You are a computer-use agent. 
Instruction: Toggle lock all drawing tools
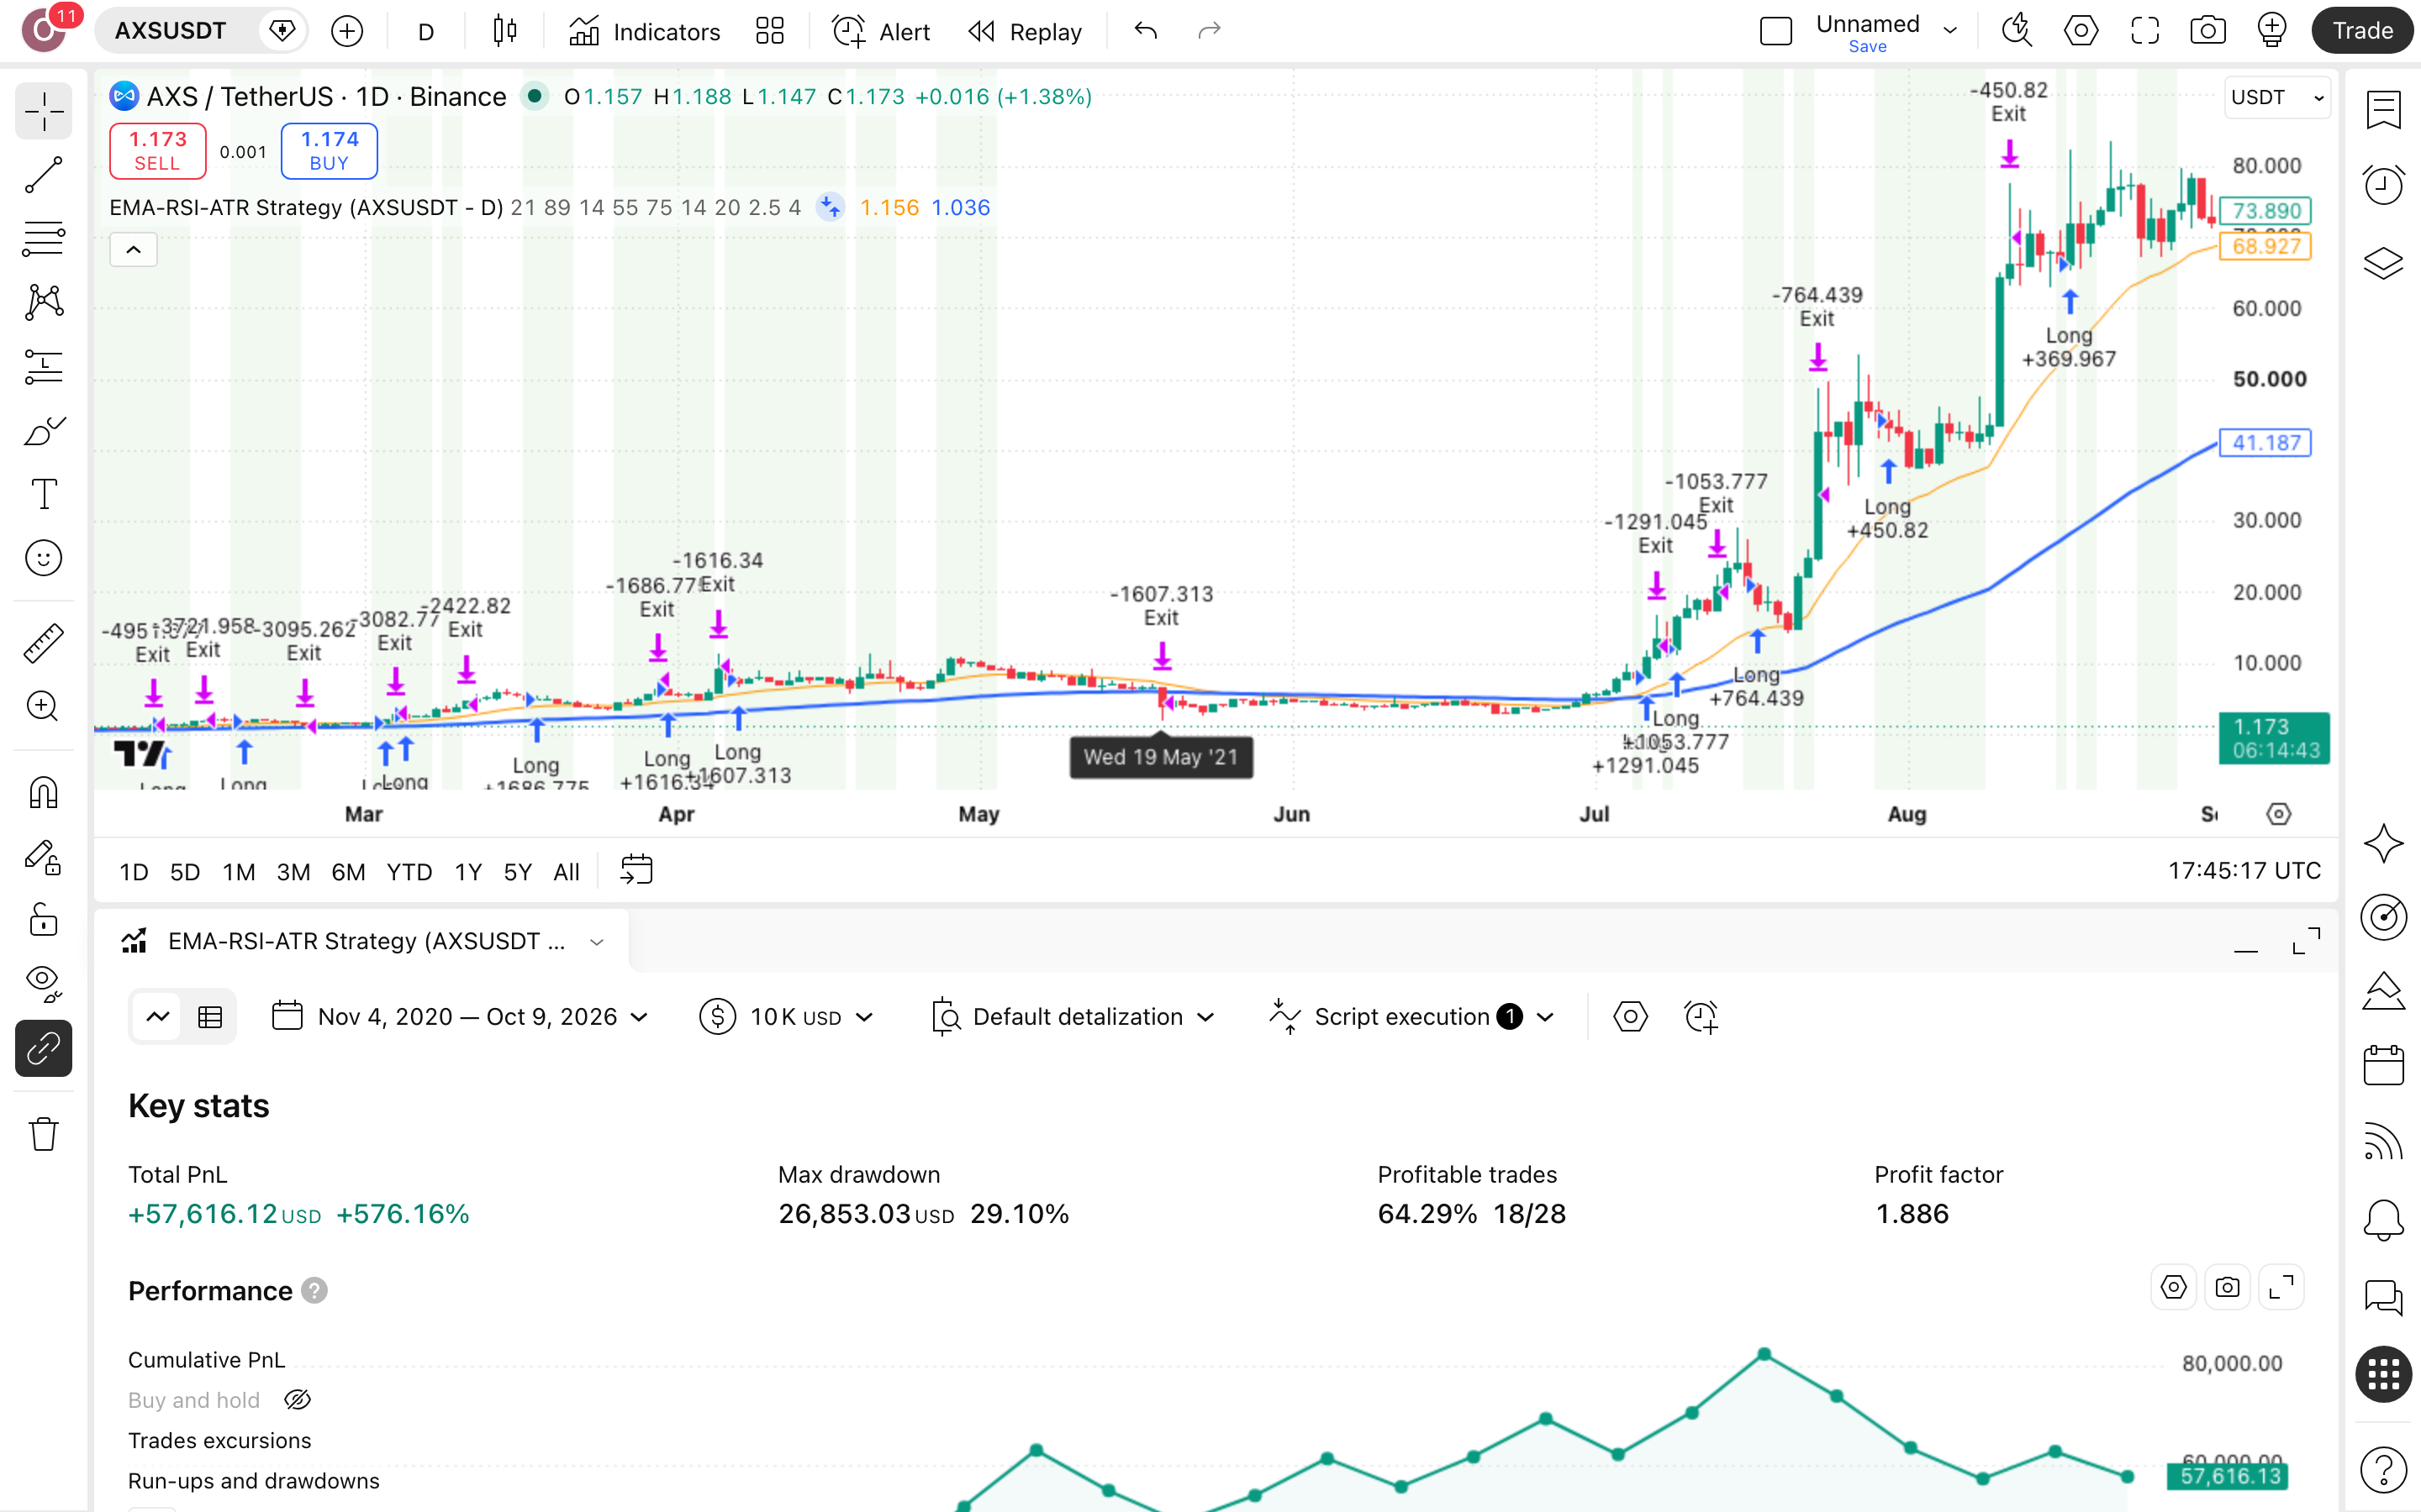coord(43,919)
